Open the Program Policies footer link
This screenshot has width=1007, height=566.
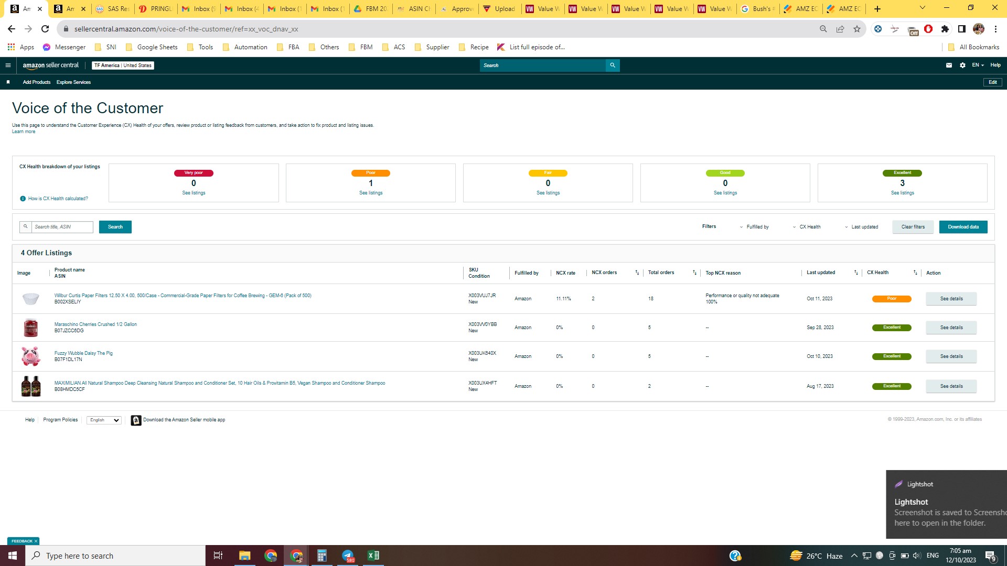click(60, 420)
